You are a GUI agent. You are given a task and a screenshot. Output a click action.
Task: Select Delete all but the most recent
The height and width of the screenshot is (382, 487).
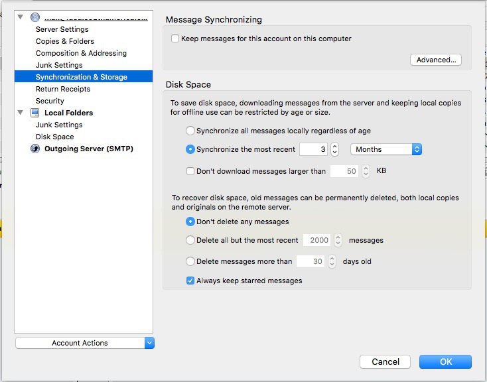190,240
